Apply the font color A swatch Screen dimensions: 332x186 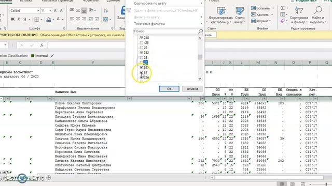[x=58, y=20]
